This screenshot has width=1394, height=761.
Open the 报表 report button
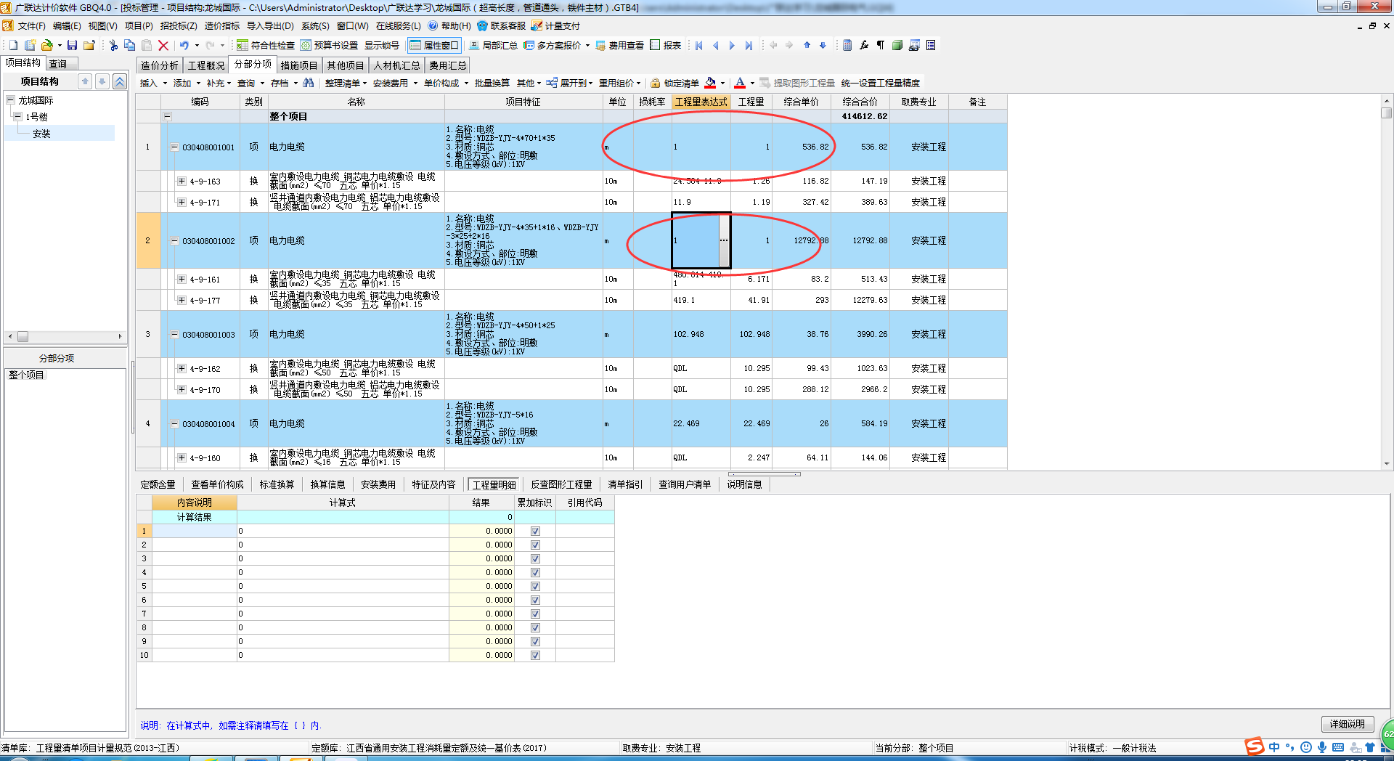pyautogui.click(x=666, y=45)
